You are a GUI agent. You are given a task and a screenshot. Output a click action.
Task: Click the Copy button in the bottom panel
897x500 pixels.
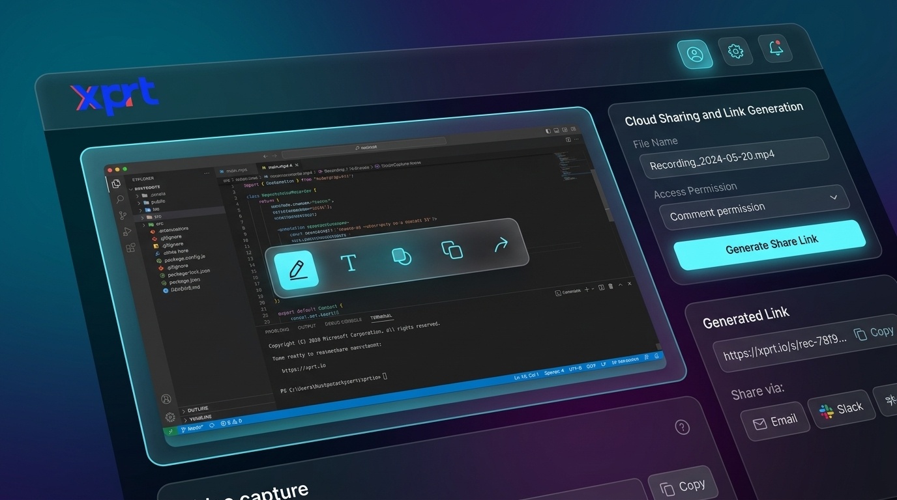683,486
